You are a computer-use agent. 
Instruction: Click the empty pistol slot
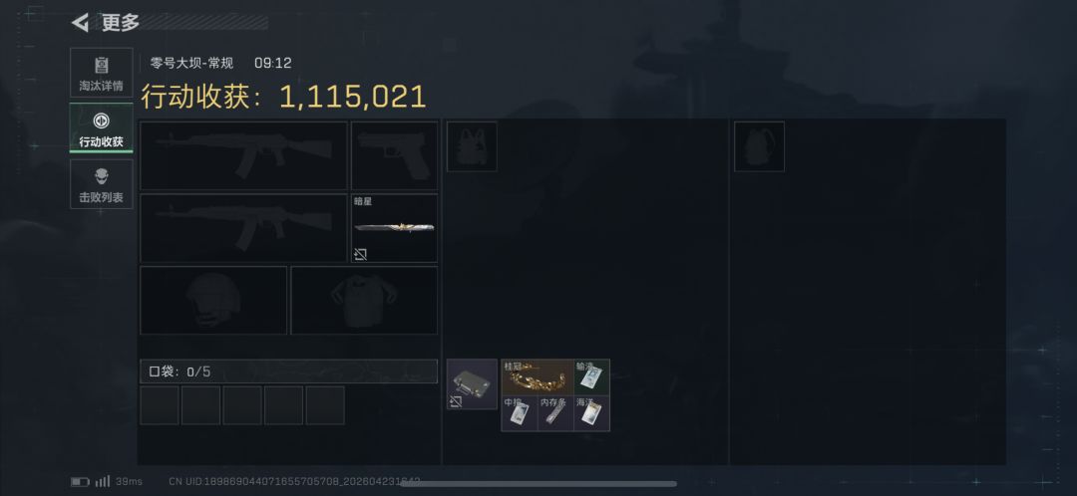[394, 155]
